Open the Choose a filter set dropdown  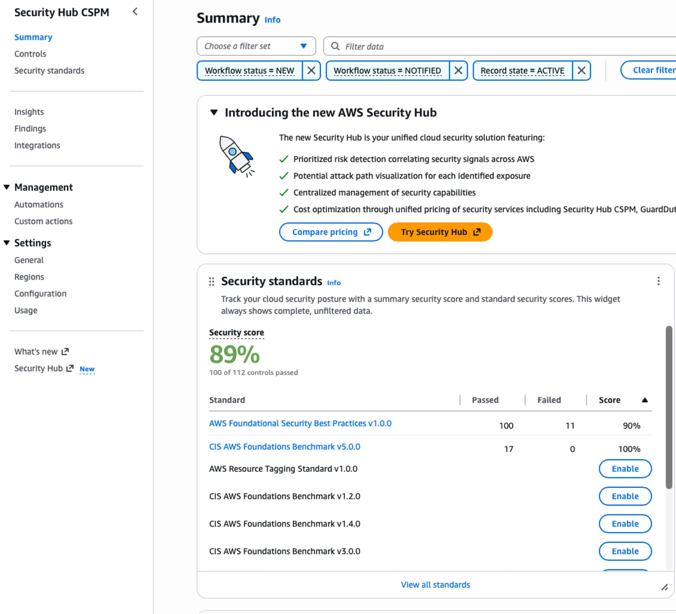coord(256,46)
